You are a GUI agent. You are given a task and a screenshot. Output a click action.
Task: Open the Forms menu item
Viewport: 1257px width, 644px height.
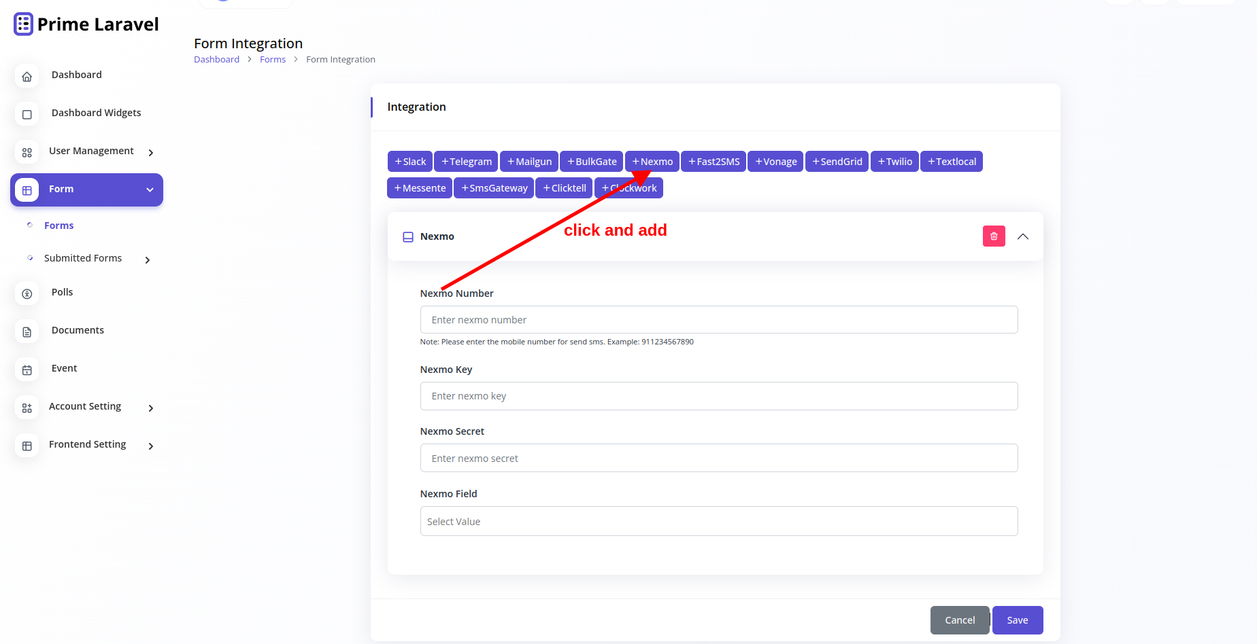[58, 225]
